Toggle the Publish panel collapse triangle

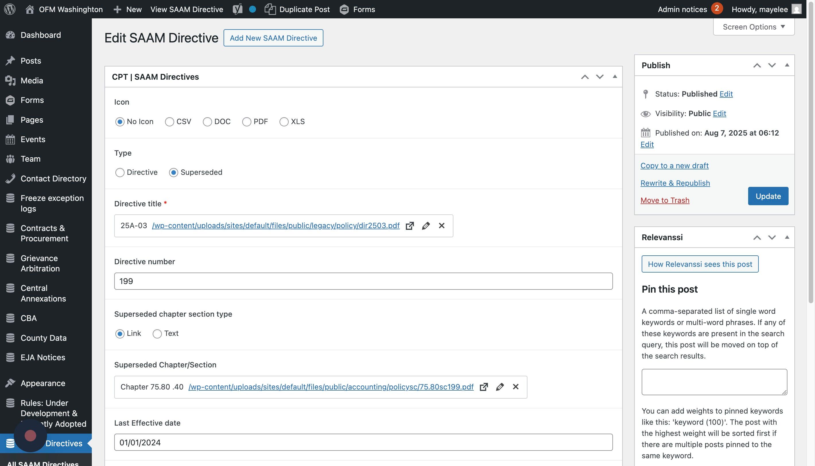point(787,65)
